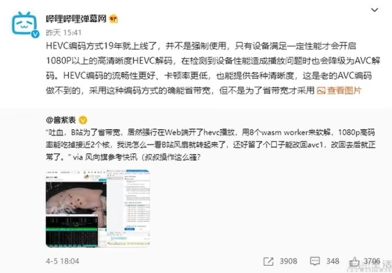Open the @酱紫表 user mention
Viewport: 392px width, 273px height.
61,120
